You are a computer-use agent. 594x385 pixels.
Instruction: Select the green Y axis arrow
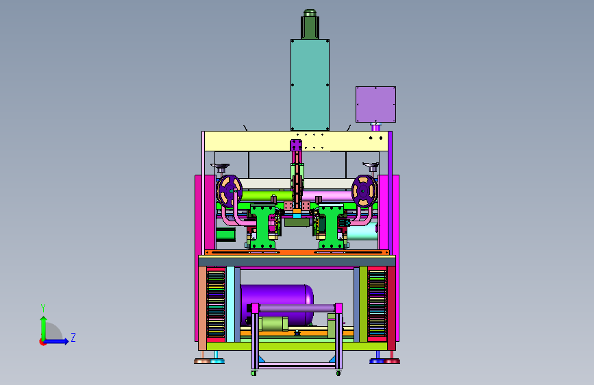pos(44,327)
